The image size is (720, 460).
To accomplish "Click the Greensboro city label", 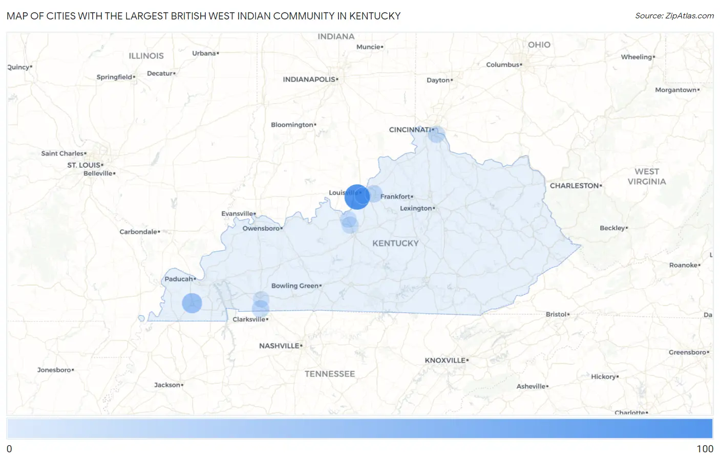I will point(688,352).
